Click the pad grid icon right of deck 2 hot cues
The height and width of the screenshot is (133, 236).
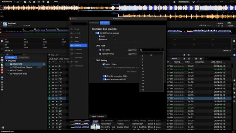(x=234, y=41)
